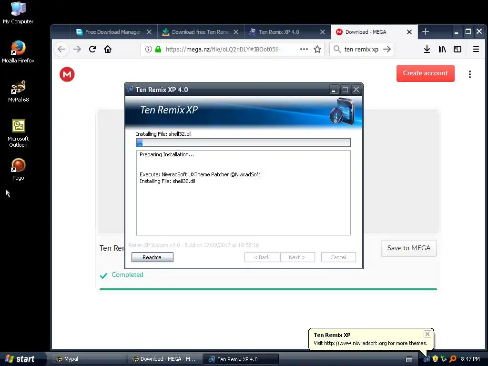The height and width of the screenshot is (366, 488).
Task: Open My Computer desktop icon
Action: 18,13
